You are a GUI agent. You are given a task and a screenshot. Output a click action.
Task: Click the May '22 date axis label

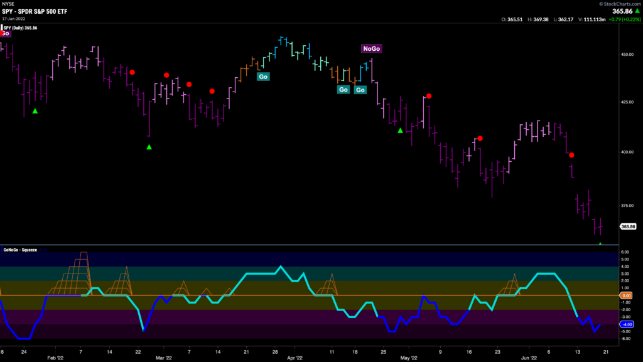point(409,358)
